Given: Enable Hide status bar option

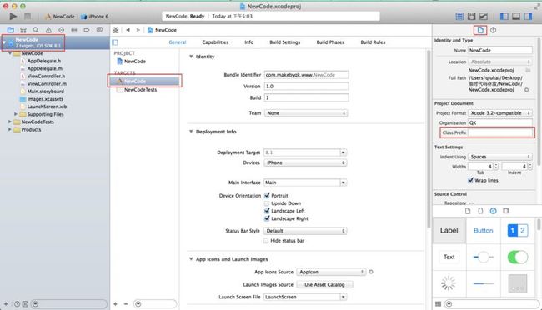Looking at the screenshot, I should click(x=266, y=241).
